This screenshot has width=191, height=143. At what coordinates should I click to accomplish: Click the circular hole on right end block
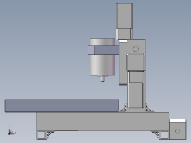pos(177,131)
